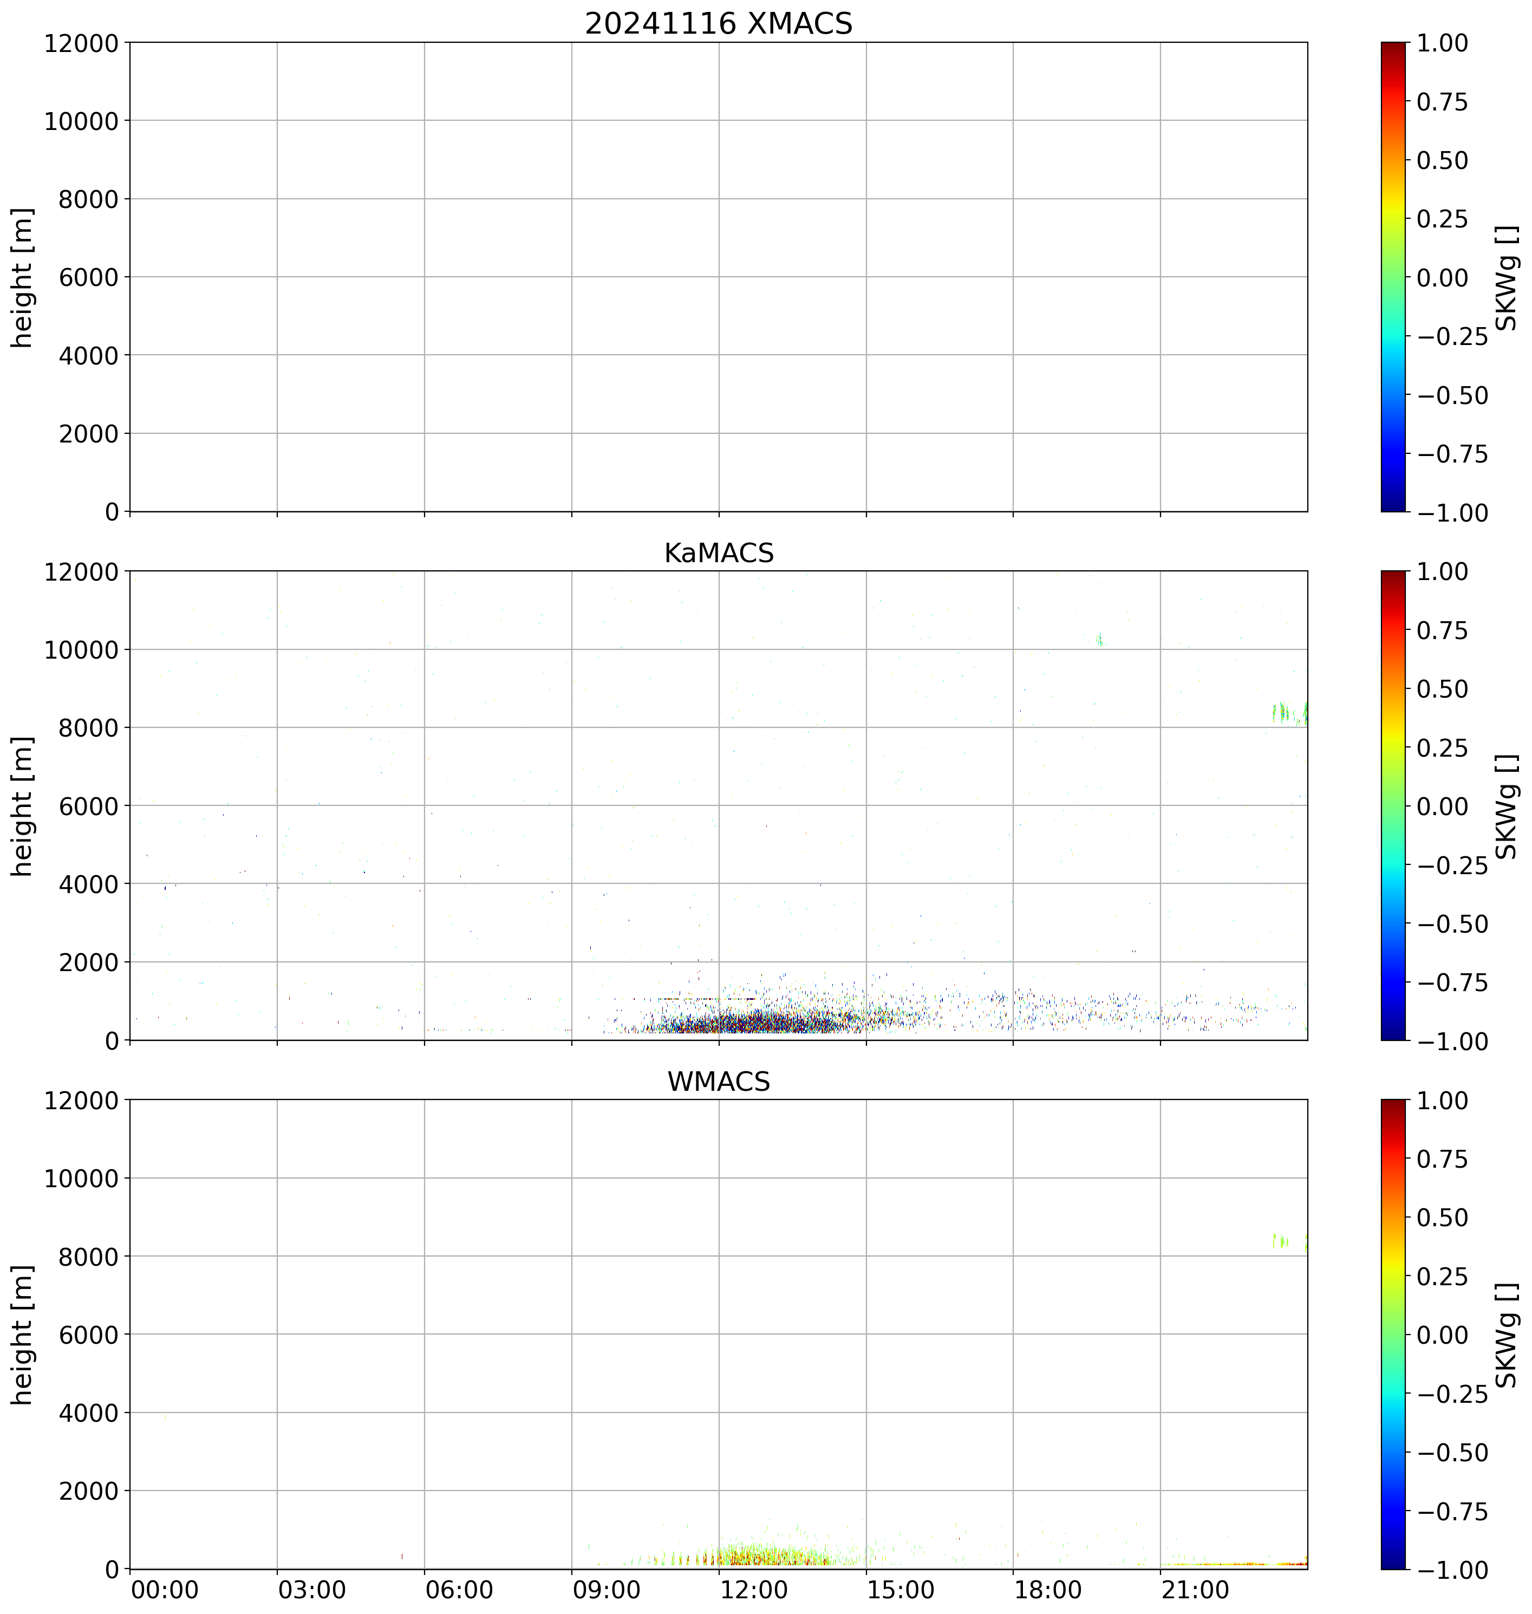Click the 00:00 x-axis tick label
The height and width of the screenshot is (1614, 1532).
[x=165, y=1590]
